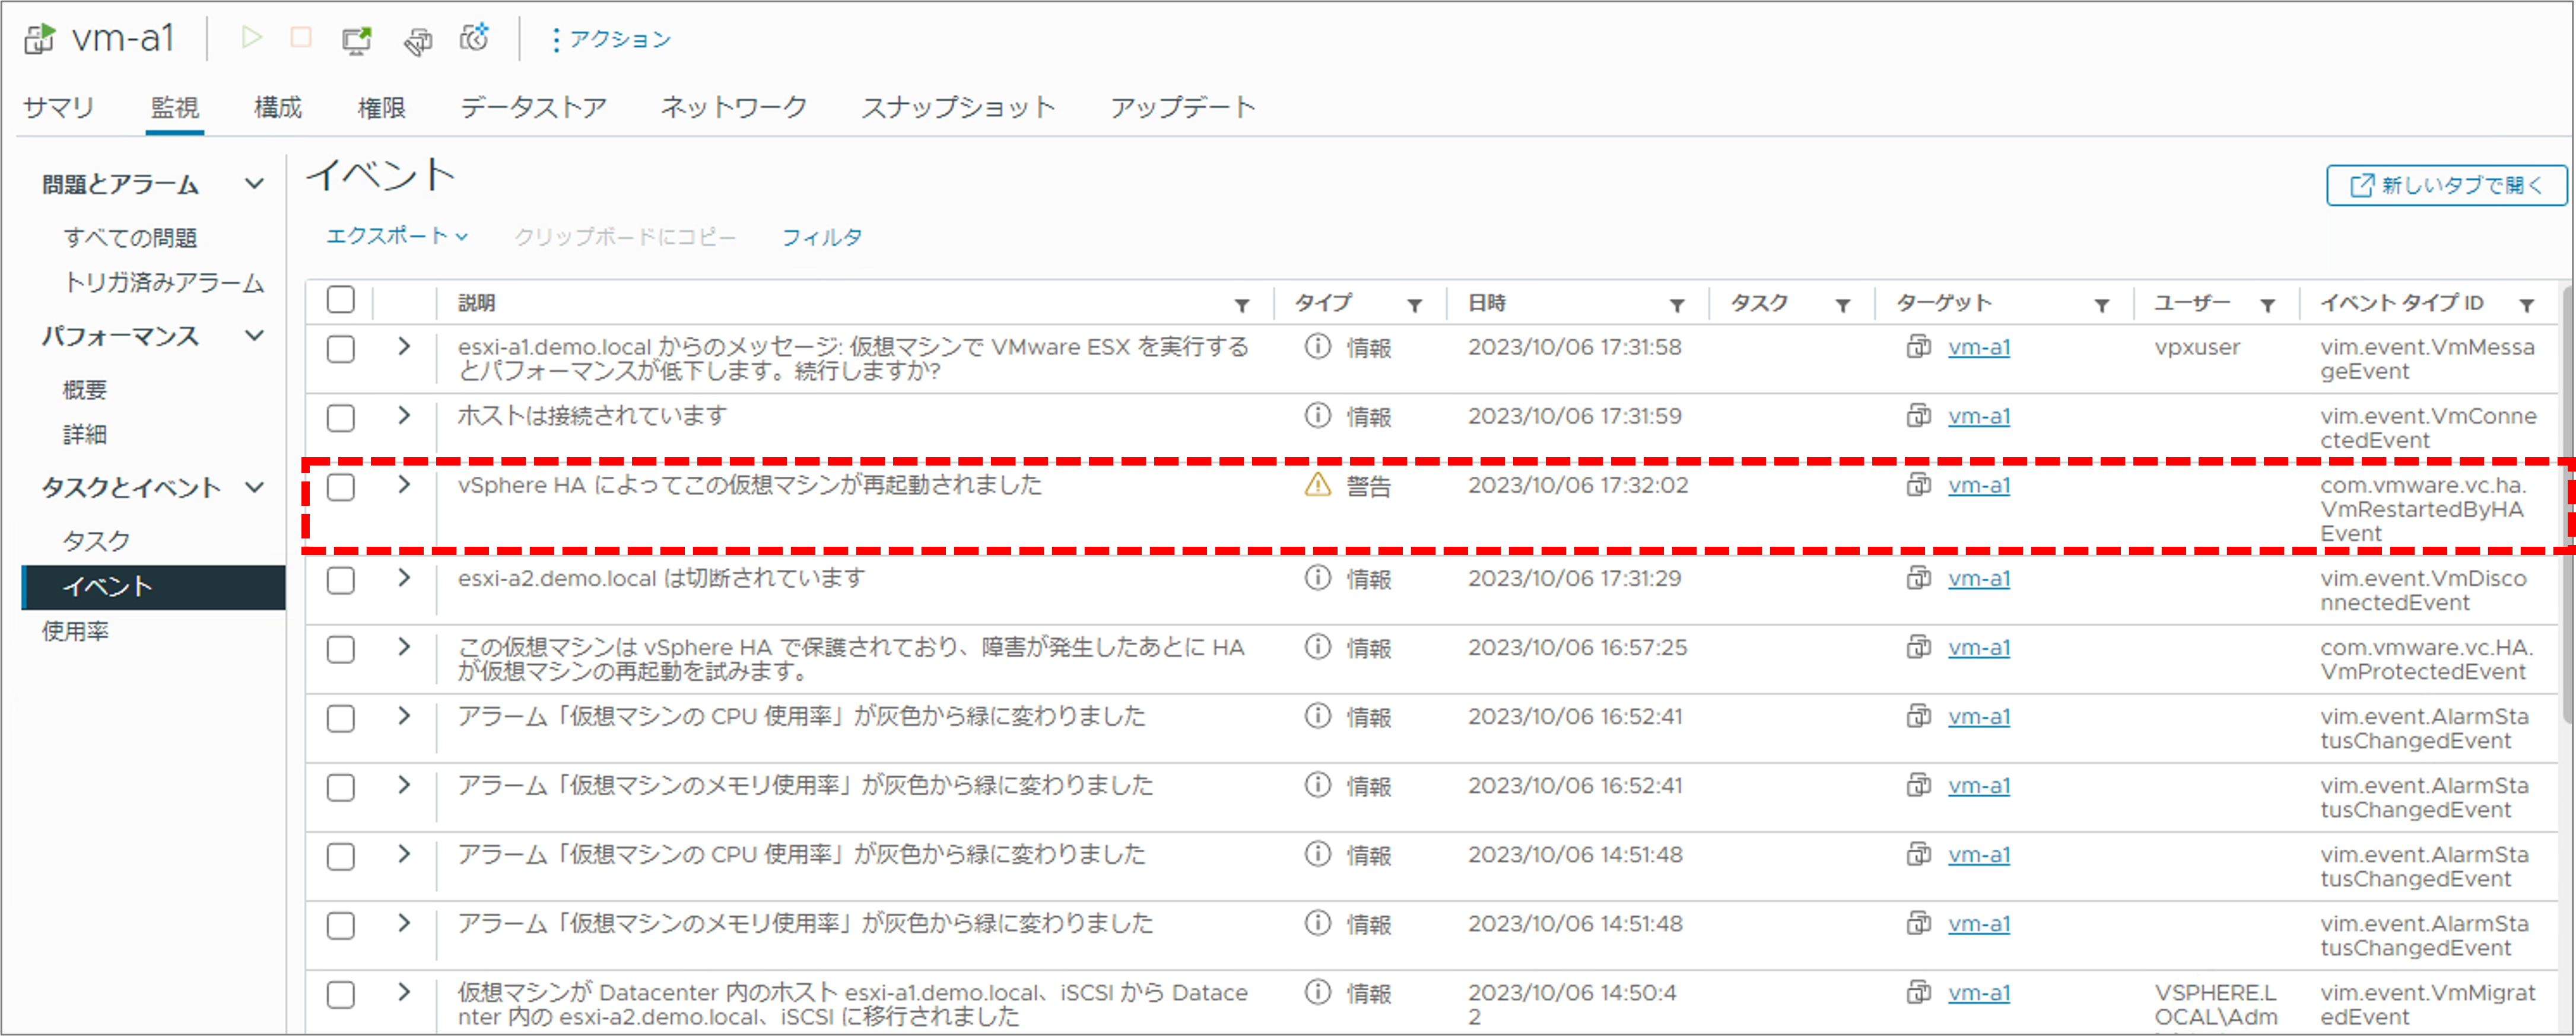This screenshot has width=2576, height=1036.
Task: Click the vm-a1 virtual machine title icon
Action: [x=40, y=39]
